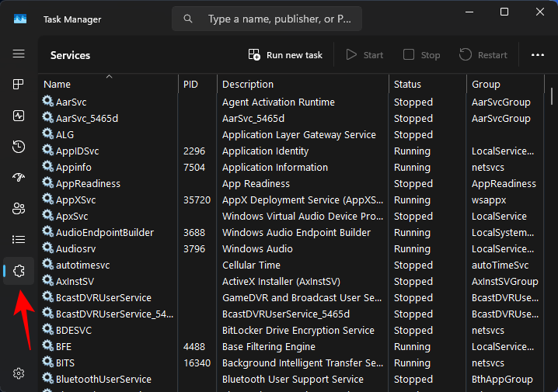Click the gear icon beside BITS
This screenshot has height=392, width=558.
point(47,362)
